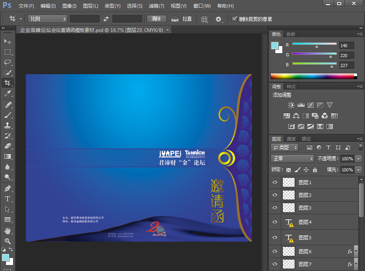Hide 图层1 with eye icon
The width and height of the screenshot is (365, 271).
(275, 182)
